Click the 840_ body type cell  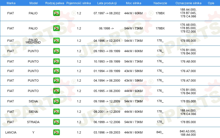pos(160,132)
